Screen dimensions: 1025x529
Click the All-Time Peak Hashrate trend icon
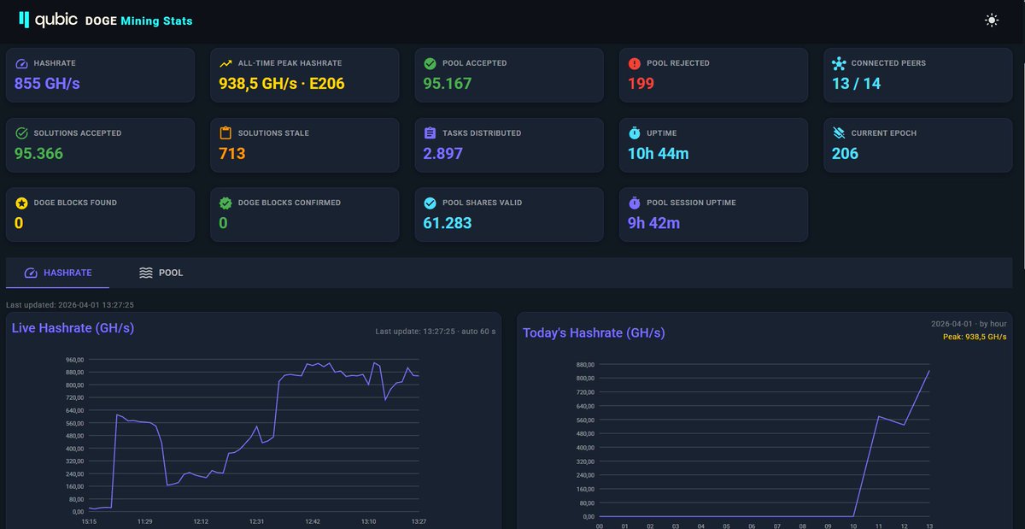coord(226,63)
